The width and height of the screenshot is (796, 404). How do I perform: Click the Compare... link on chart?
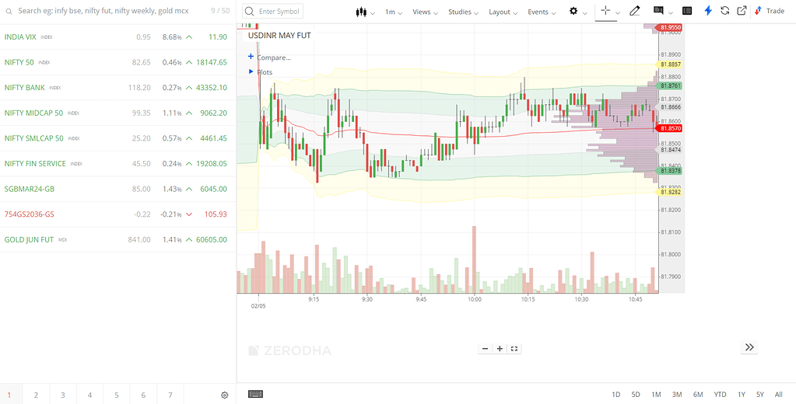[x=274, y=57]
